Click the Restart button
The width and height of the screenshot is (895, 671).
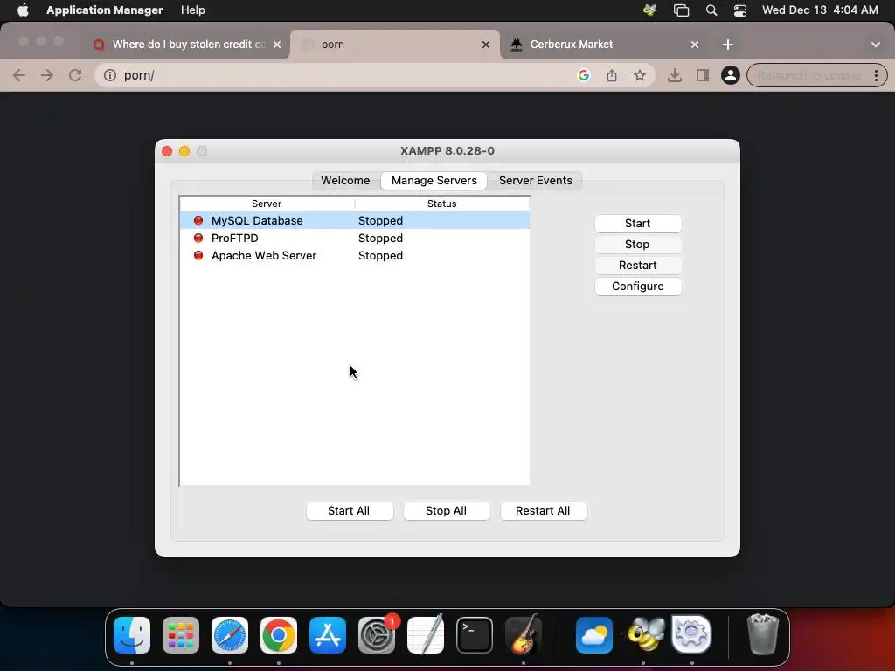coord(637,266)
